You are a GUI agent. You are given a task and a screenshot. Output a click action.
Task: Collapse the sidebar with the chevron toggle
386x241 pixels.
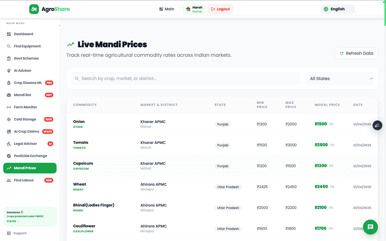pos(60,26)
